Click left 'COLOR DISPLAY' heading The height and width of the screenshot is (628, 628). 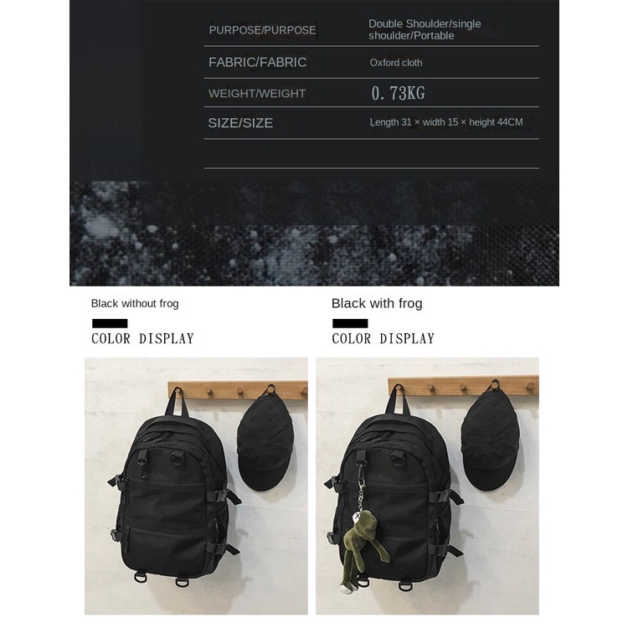click(142, 339)
